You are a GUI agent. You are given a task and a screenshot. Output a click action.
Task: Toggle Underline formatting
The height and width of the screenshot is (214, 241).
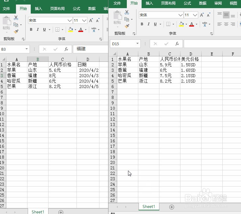[155, 24]
